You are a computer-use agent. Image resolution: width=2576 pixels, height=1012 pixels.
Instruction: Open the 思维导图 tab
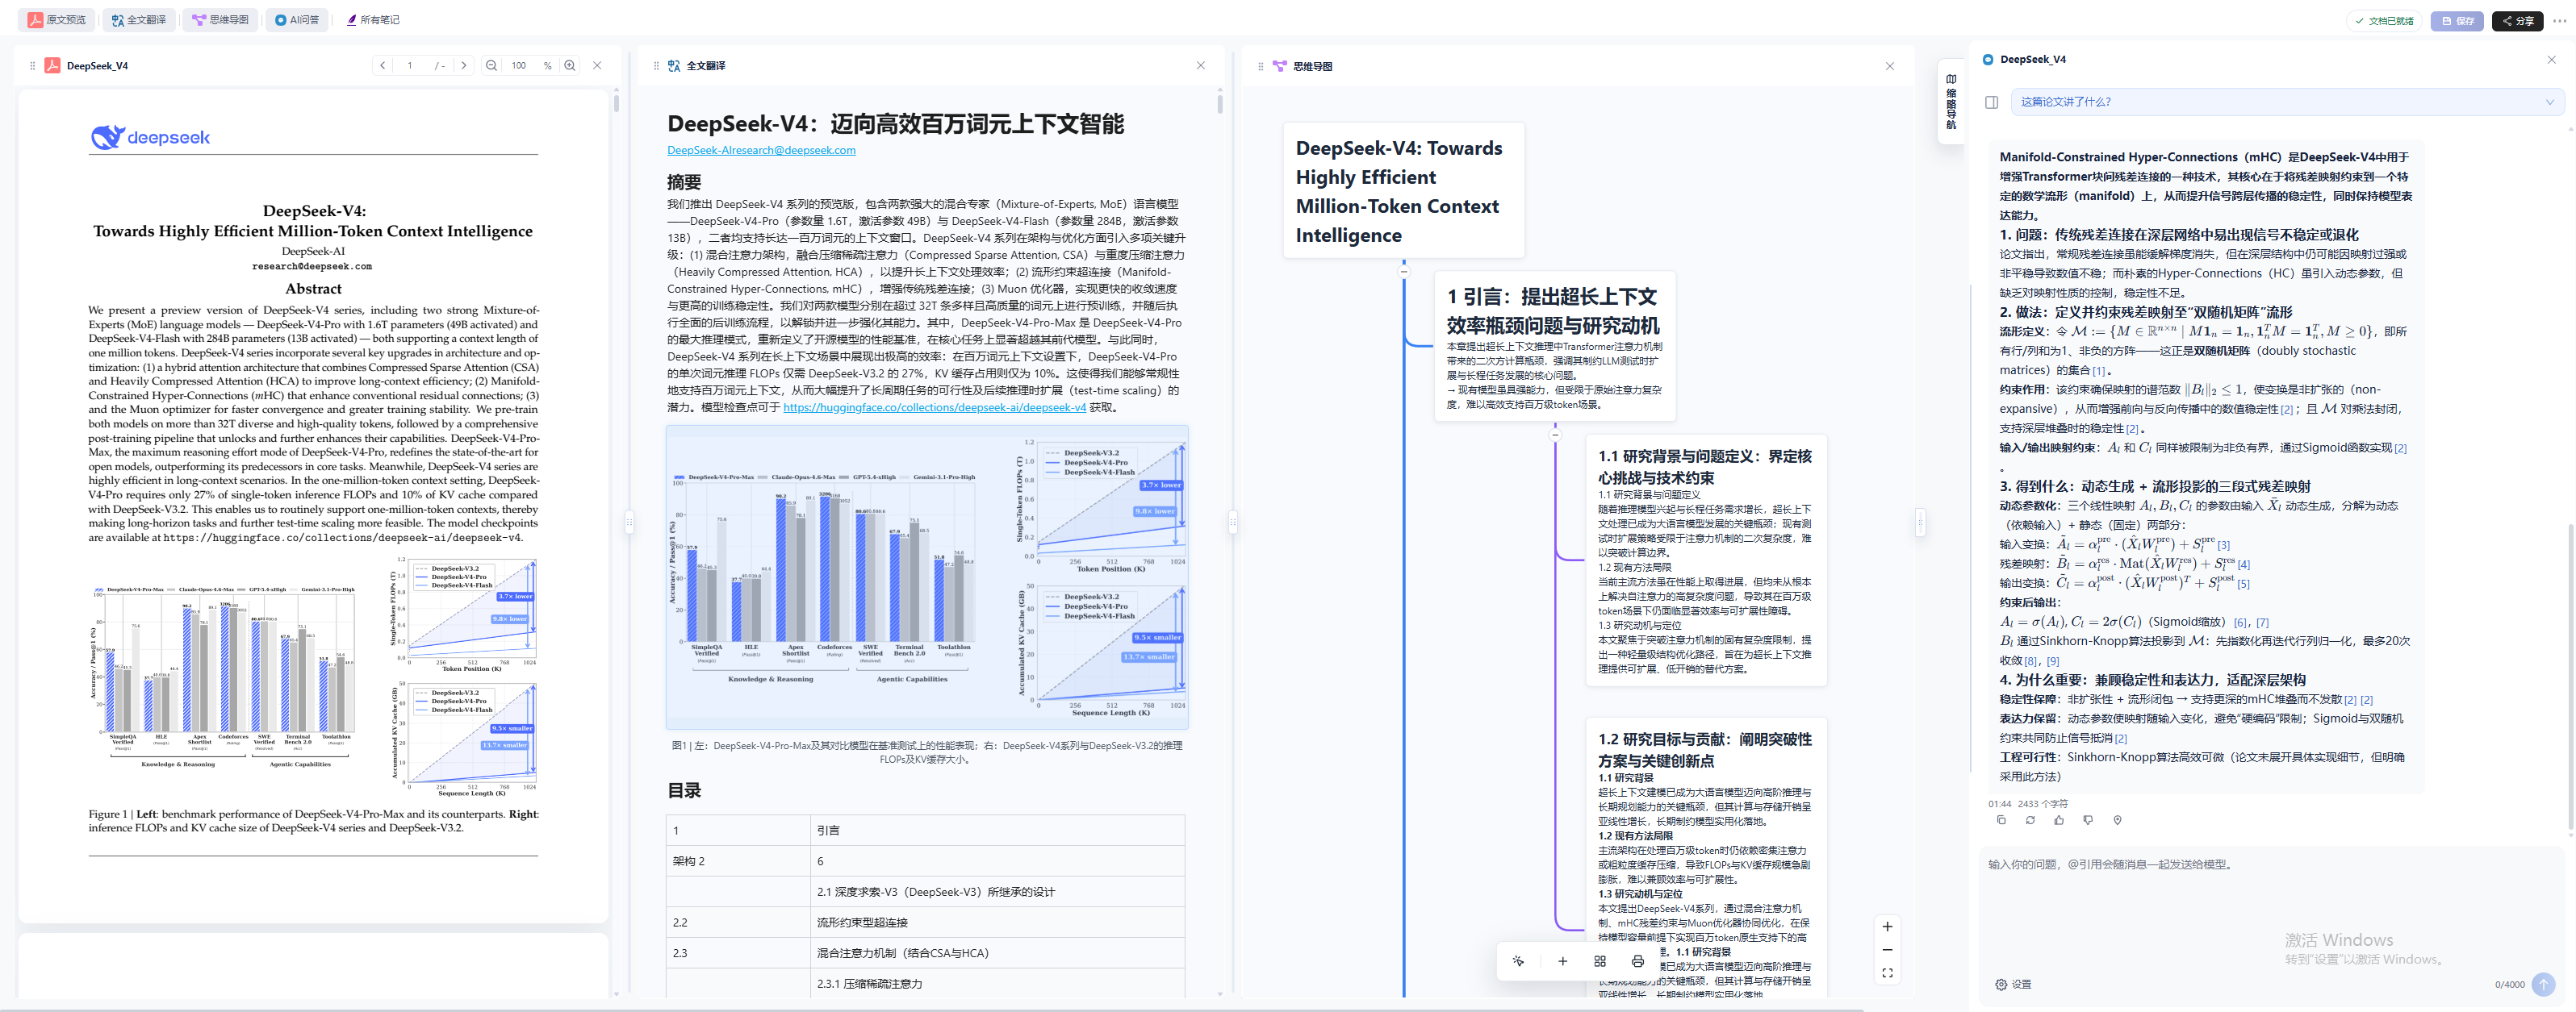[221, 20]
